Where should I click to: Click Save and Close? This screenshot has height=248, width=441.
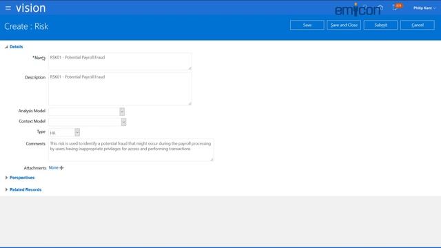click(344, 25)
